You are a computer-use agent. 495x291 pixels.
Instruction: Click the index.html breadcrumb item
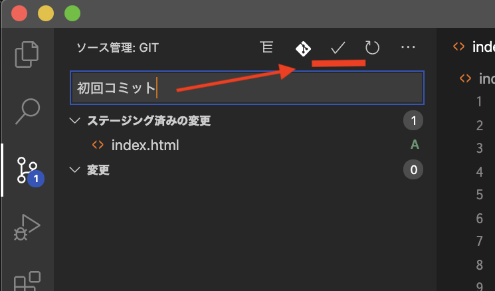(x=477, y=78)
